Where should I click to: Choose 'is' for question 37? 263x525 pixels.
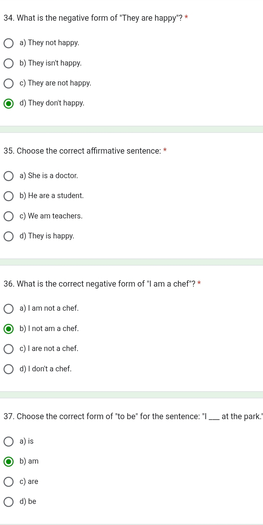pos(9,441)
